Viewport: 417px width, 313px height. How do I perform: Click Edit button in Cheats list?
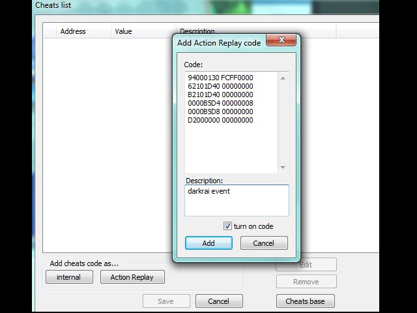click(306, 265)
